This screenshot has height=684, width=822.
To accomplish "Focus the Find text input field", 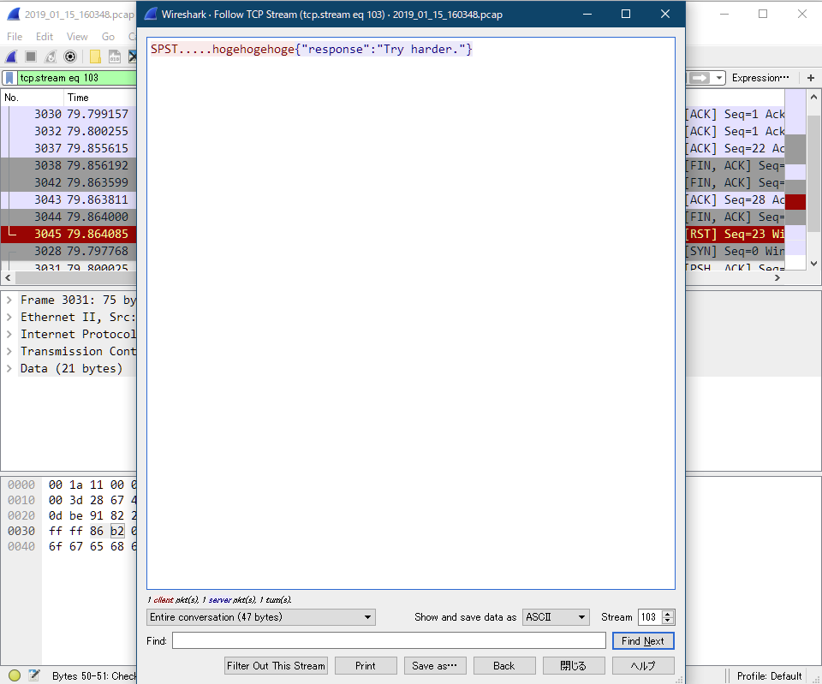I will click(x=389, y=640).
